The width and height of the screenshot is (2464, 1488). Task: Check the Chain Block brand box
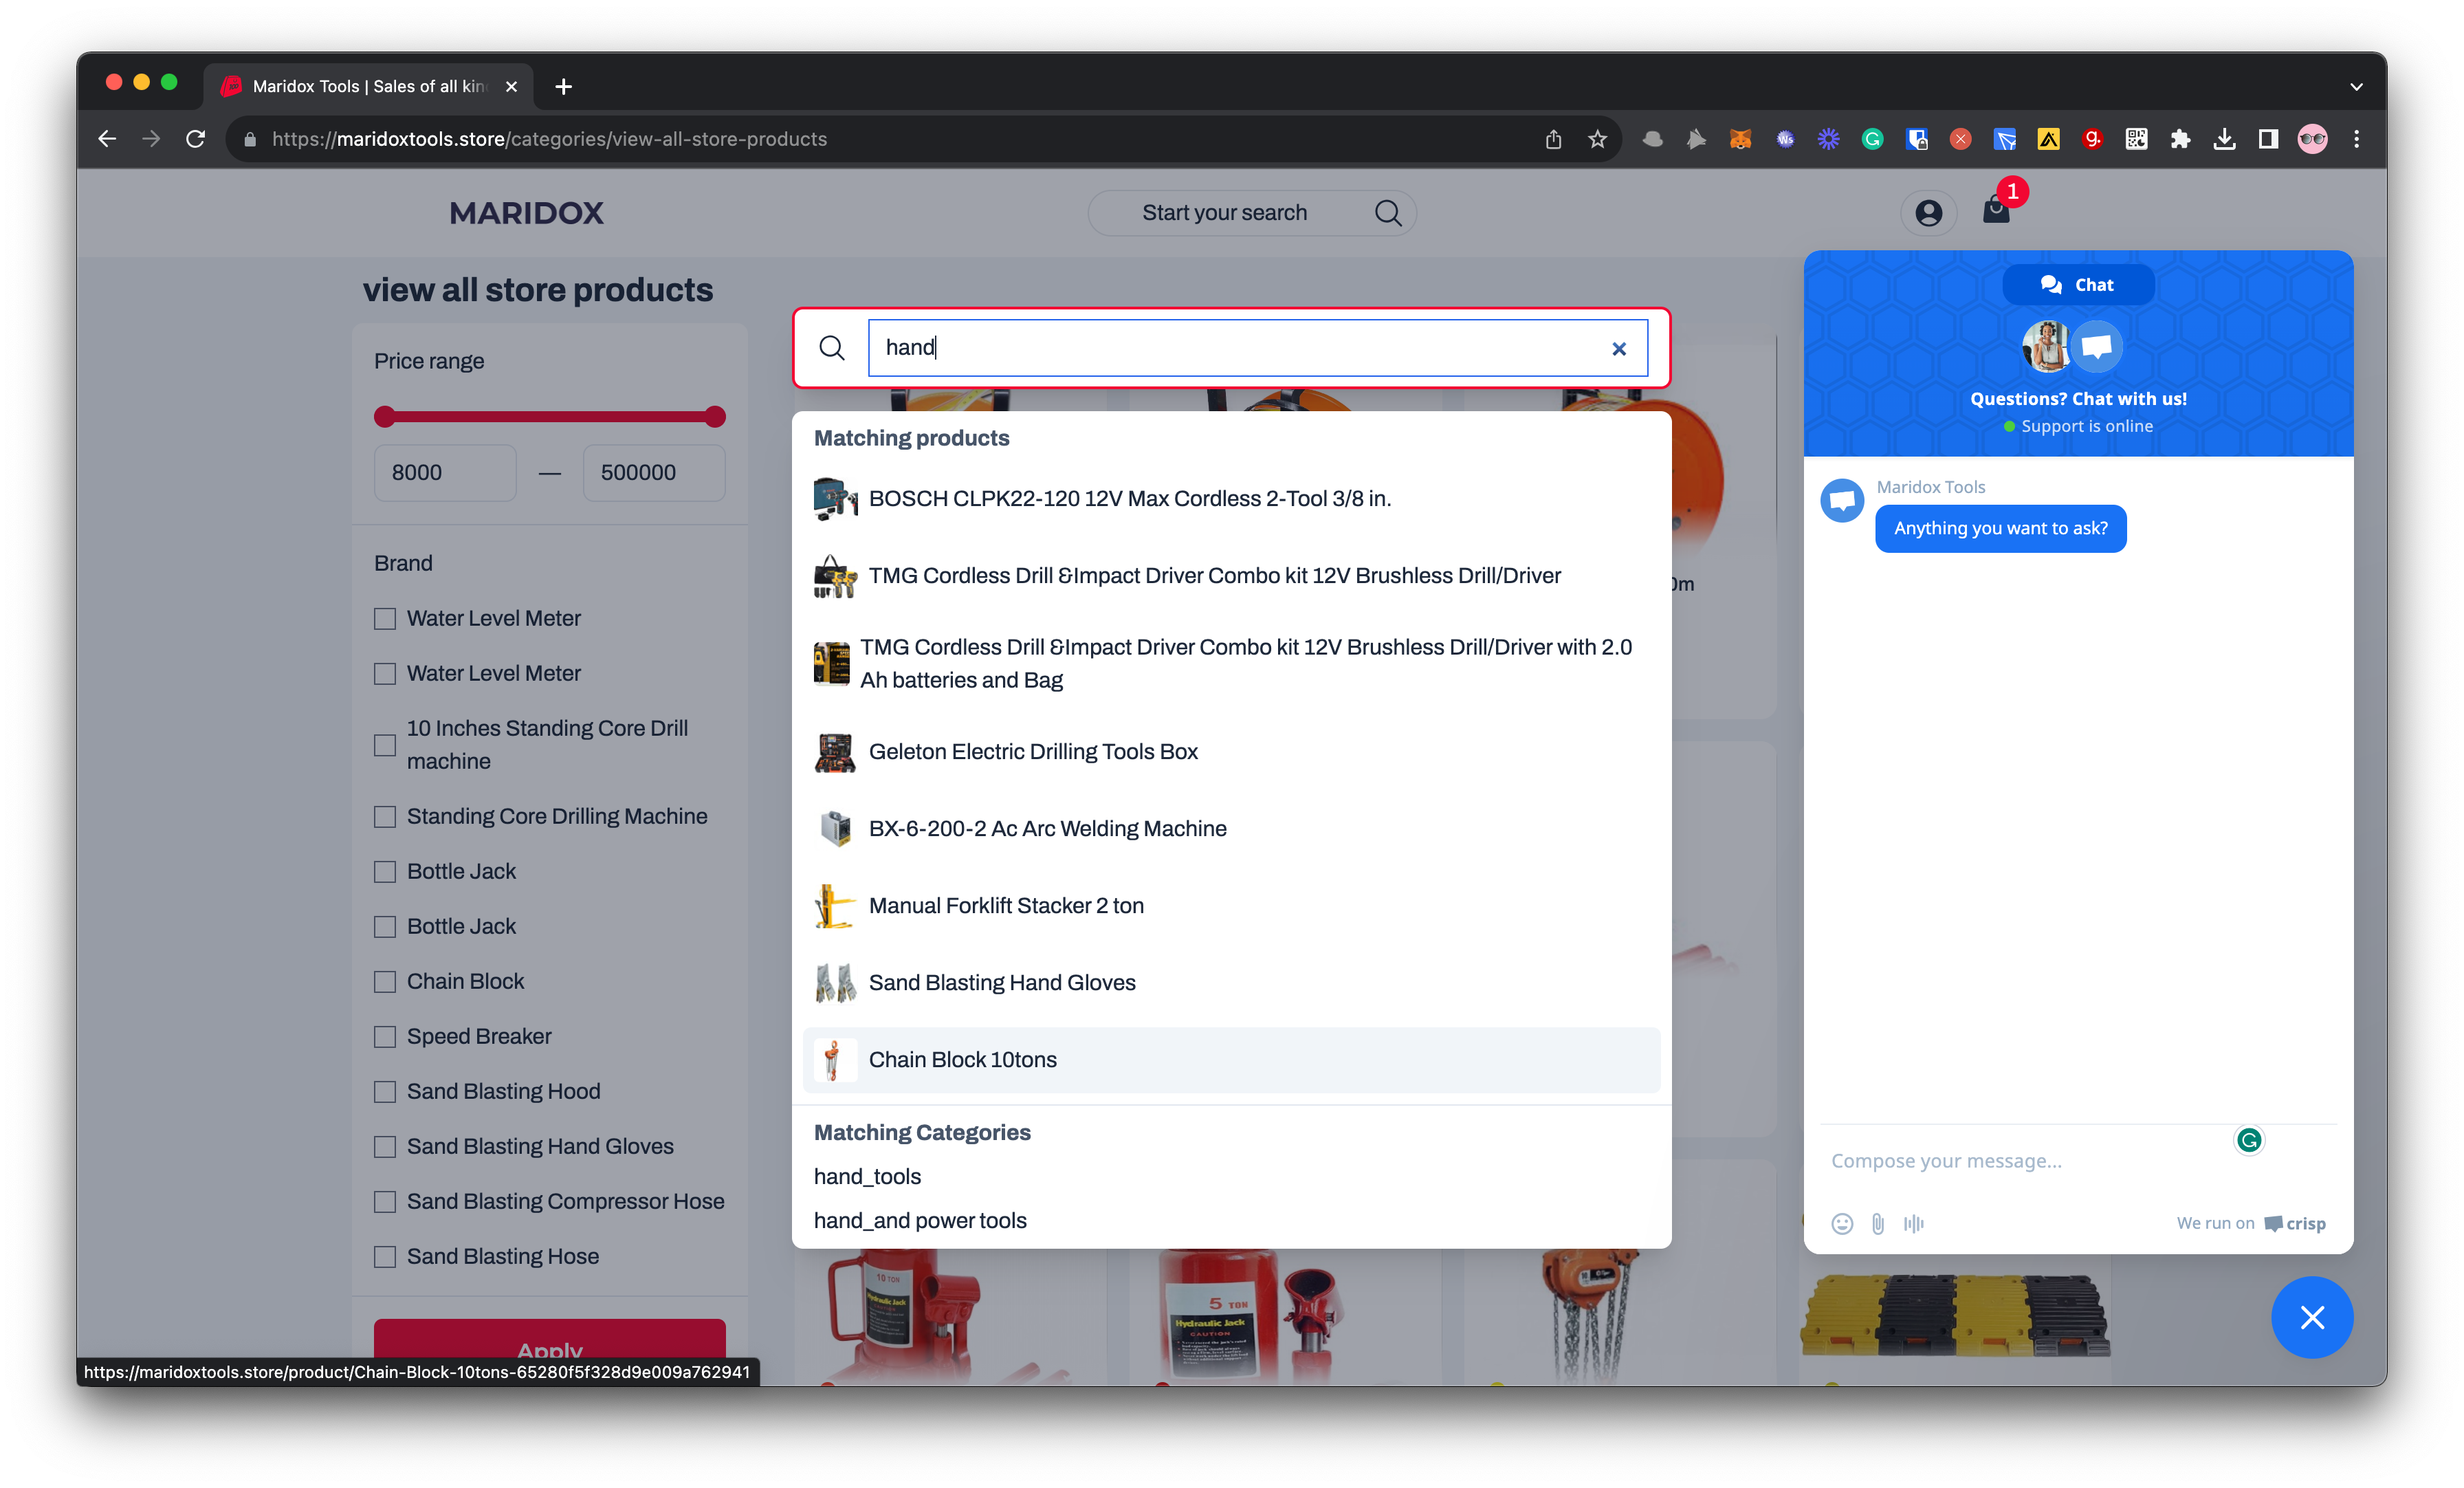tap(385, 982)
